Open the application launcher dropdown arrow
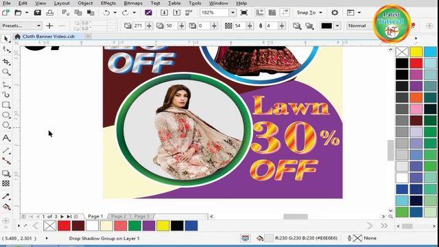The width and height of the screenshot is (439, 247). tap(359, 12)
